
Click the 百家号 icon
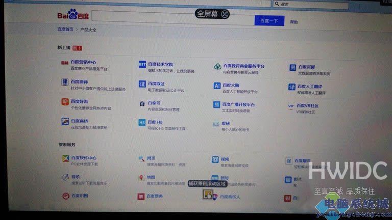point(142,103)
